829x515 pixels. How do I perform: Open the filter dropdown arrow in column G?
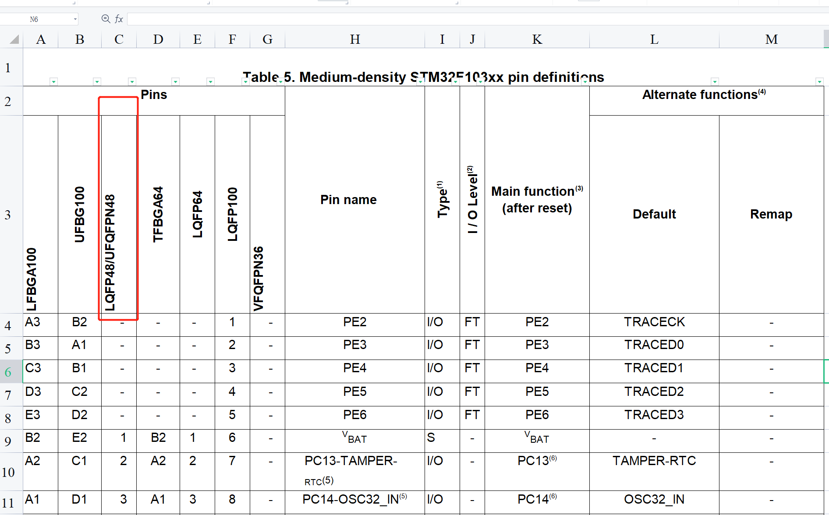280,81
